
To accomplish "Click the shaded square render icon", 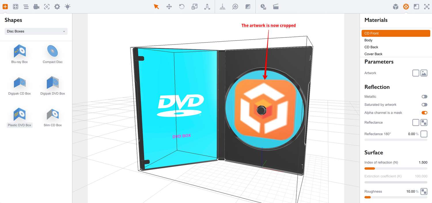I will click(248, 6).
